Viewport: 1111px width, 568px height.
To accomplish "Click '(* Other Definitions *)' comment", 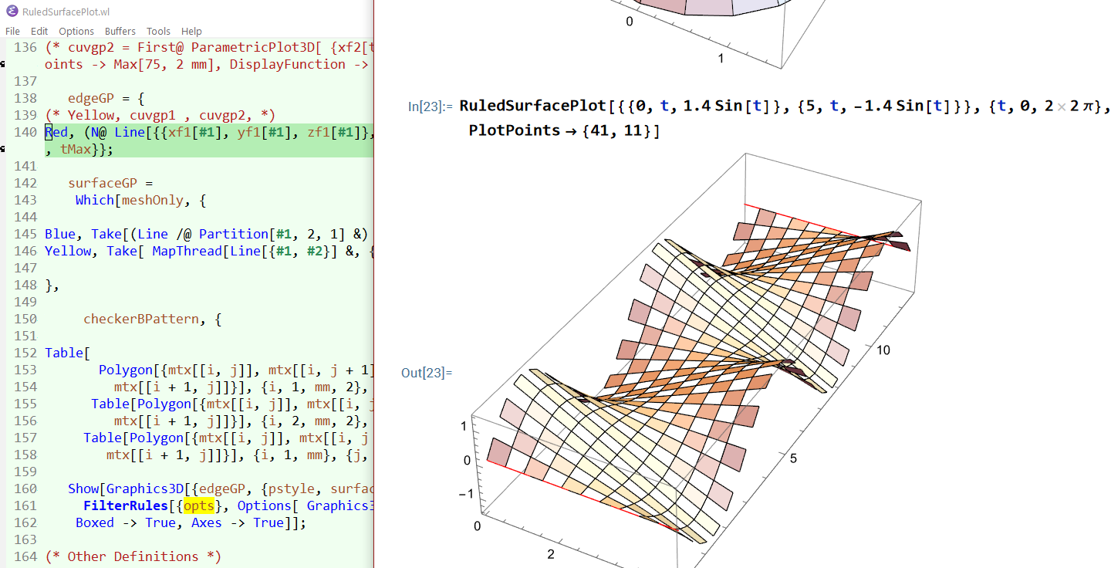I will coord(133,556).
